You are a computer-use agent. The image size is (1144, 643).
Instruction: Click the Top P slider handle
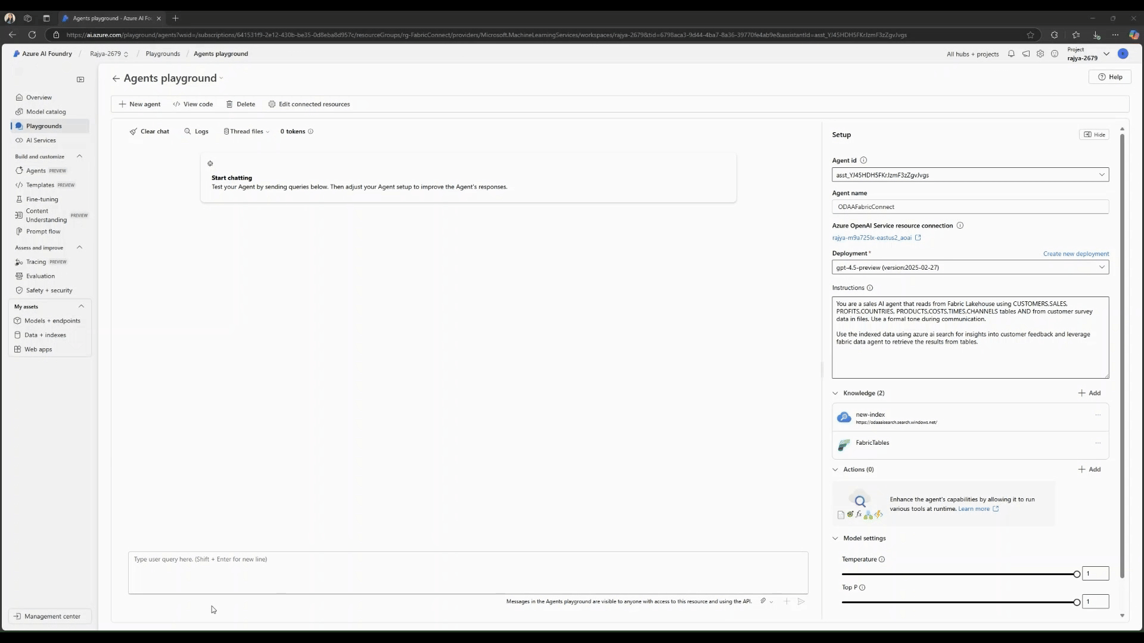pyautogui.click(x=1077, y=603)
